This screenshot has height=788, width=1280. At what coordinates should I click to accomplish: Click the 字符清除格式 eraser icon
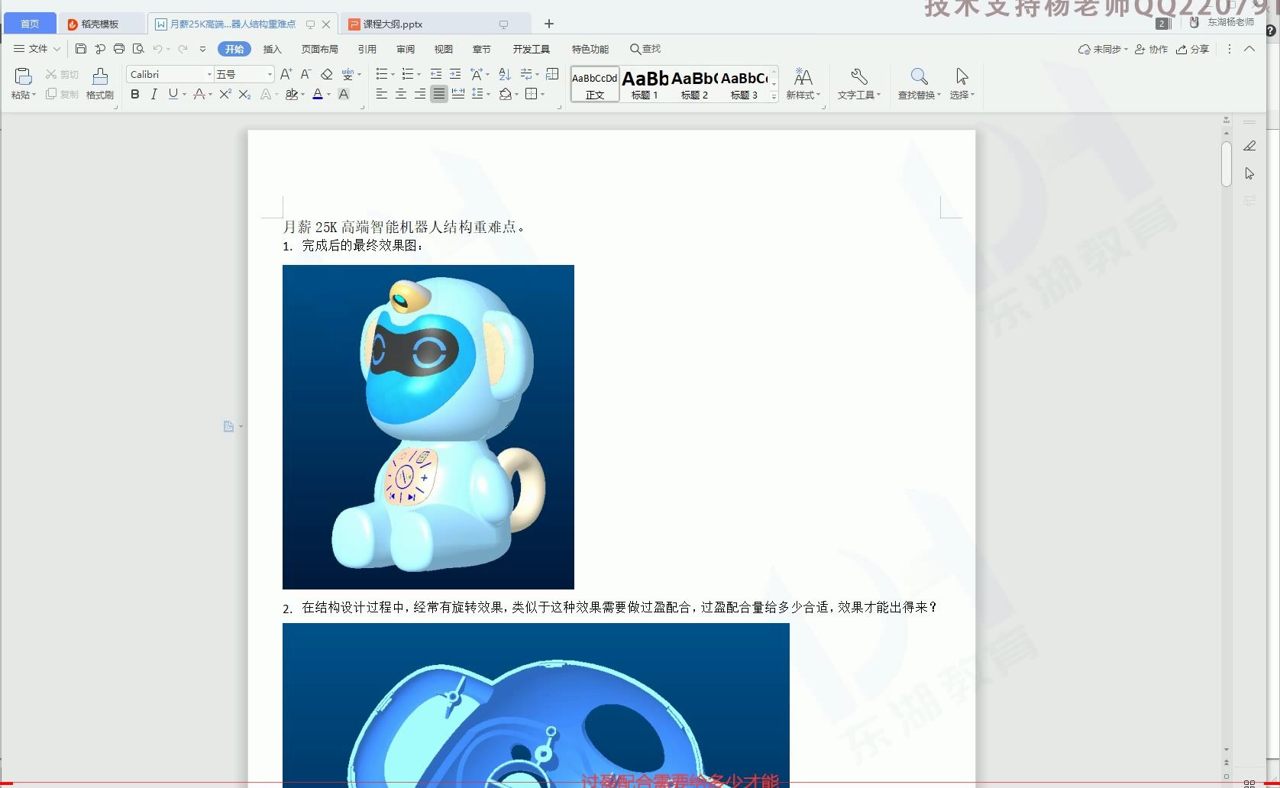click(327, 74)
